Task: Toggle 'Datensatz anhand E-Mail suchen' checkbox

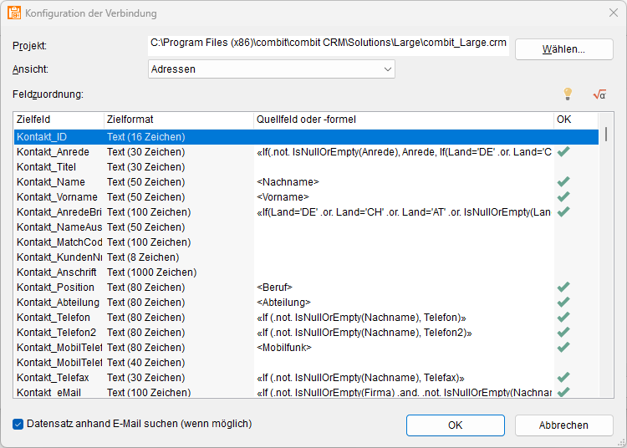Action: [x=18, y=424]
